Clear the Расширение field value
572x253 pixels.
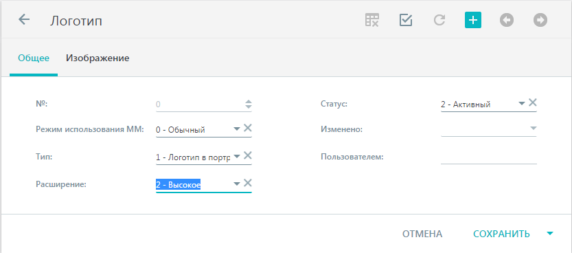[248, 183]
